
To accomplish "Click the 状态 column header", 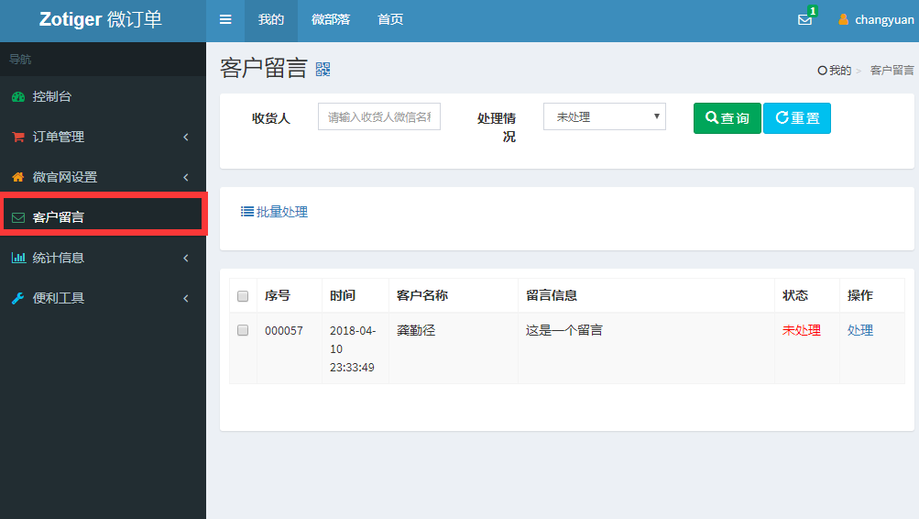I will pos(795,295).
